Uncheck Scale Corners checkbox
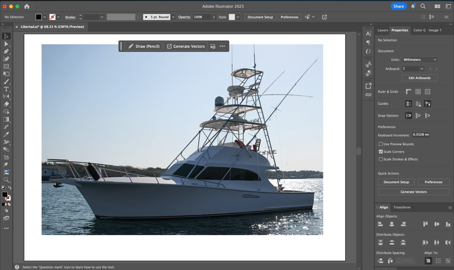 [381, 151]
